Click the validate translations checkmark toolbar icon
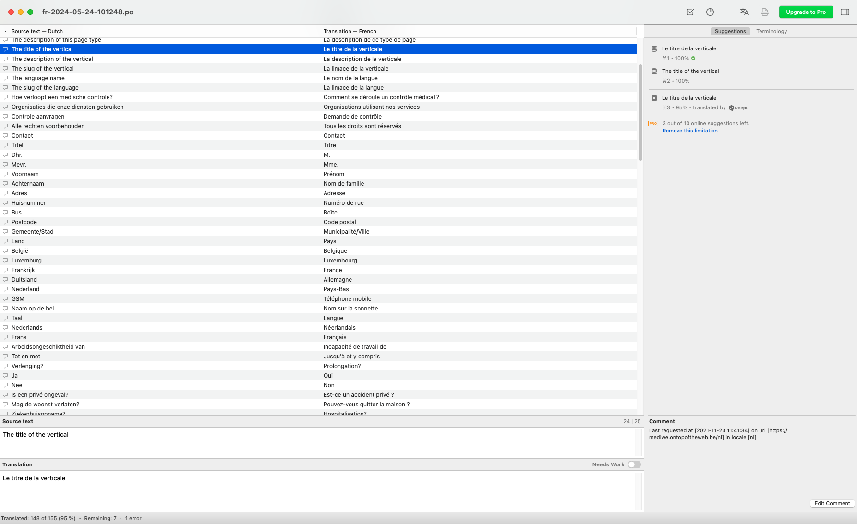This screenshot has width=857, height=524. (690, 12)
